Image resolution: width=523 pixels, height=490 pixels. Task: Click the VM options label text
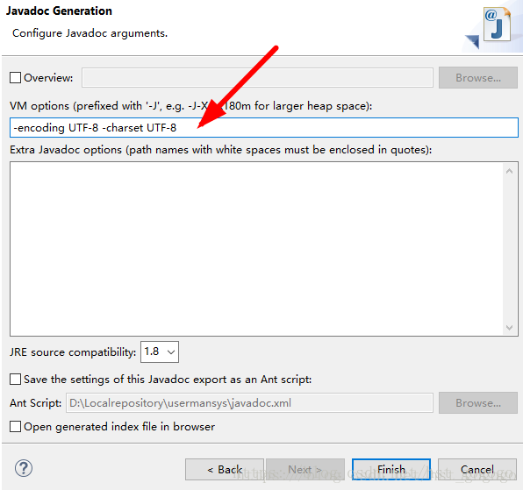[190, 106]
